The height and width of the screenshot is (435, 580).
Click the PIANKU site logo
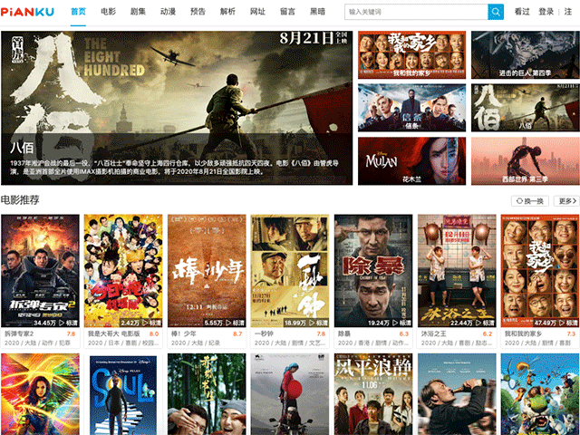point(27,12)
